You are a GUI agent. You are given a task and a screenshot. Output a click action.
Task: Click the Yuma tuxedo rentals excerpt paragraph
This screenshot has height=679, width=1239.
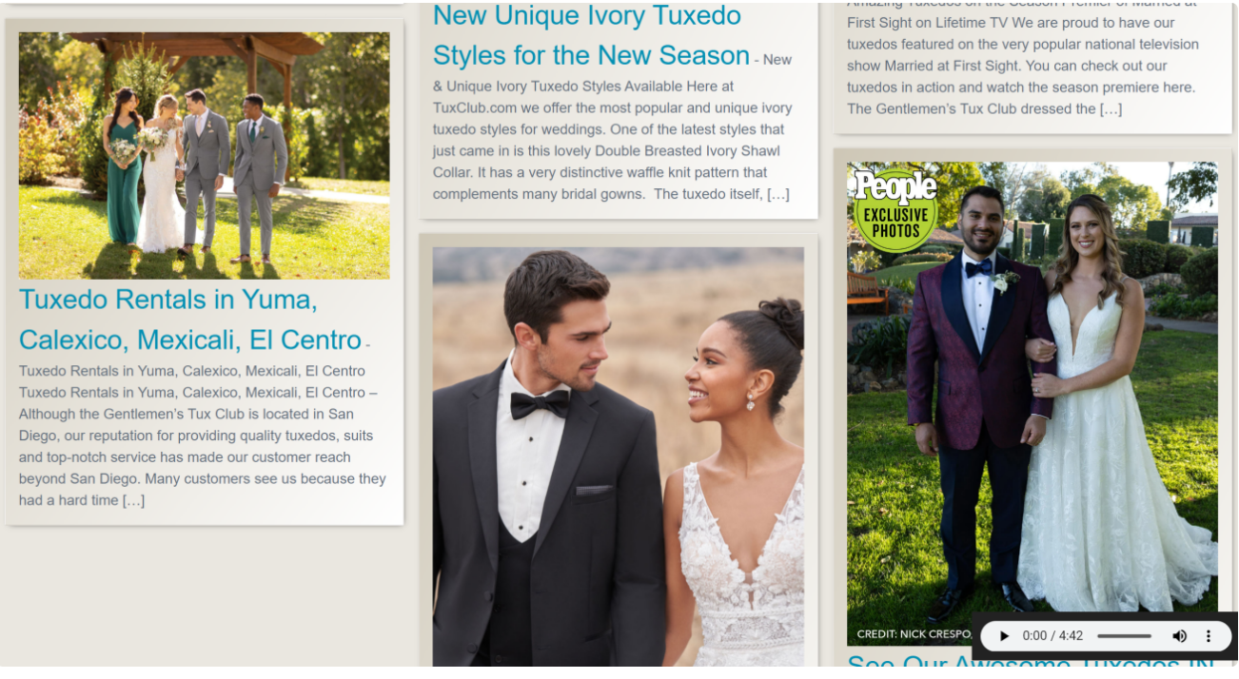(x=202, y=436)
